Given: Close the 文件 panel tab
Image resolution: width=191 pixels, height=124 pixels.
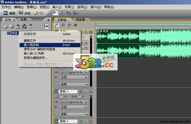Looking at the screenshot, I should tap(14, 20).
